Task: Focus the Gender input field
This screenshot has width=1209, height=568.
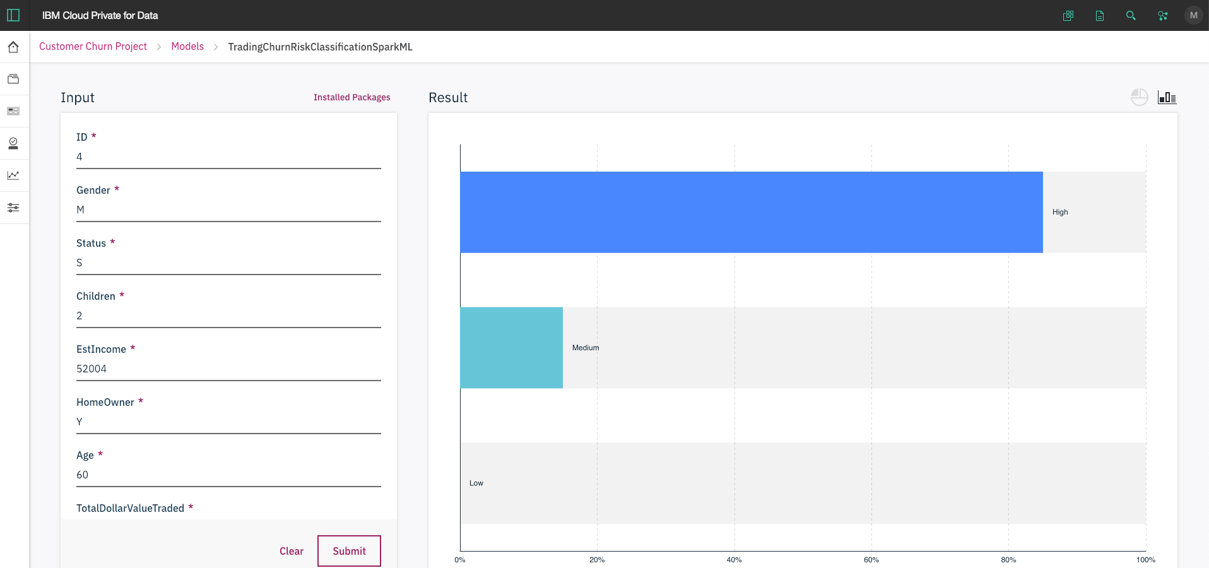Action: coord(228,210)
